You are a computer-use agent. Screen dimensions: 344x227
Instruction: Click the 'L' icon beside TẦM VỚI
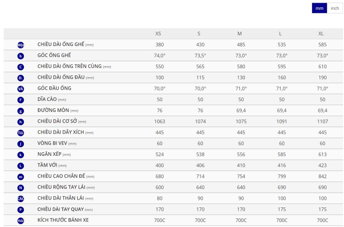point(21,166)
